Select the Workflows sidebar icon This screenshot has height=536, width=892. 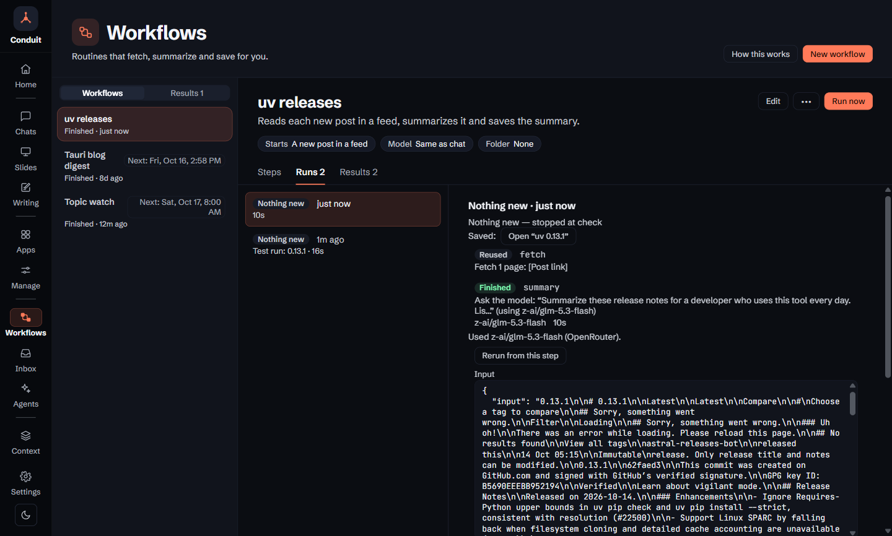(25, 318)
